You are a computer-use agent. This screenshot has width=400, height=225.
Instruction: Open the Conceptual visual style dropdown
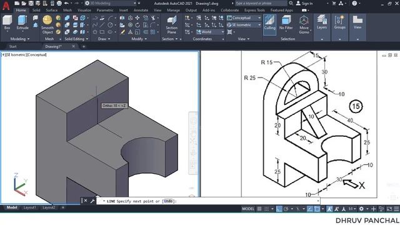[244, 18]
